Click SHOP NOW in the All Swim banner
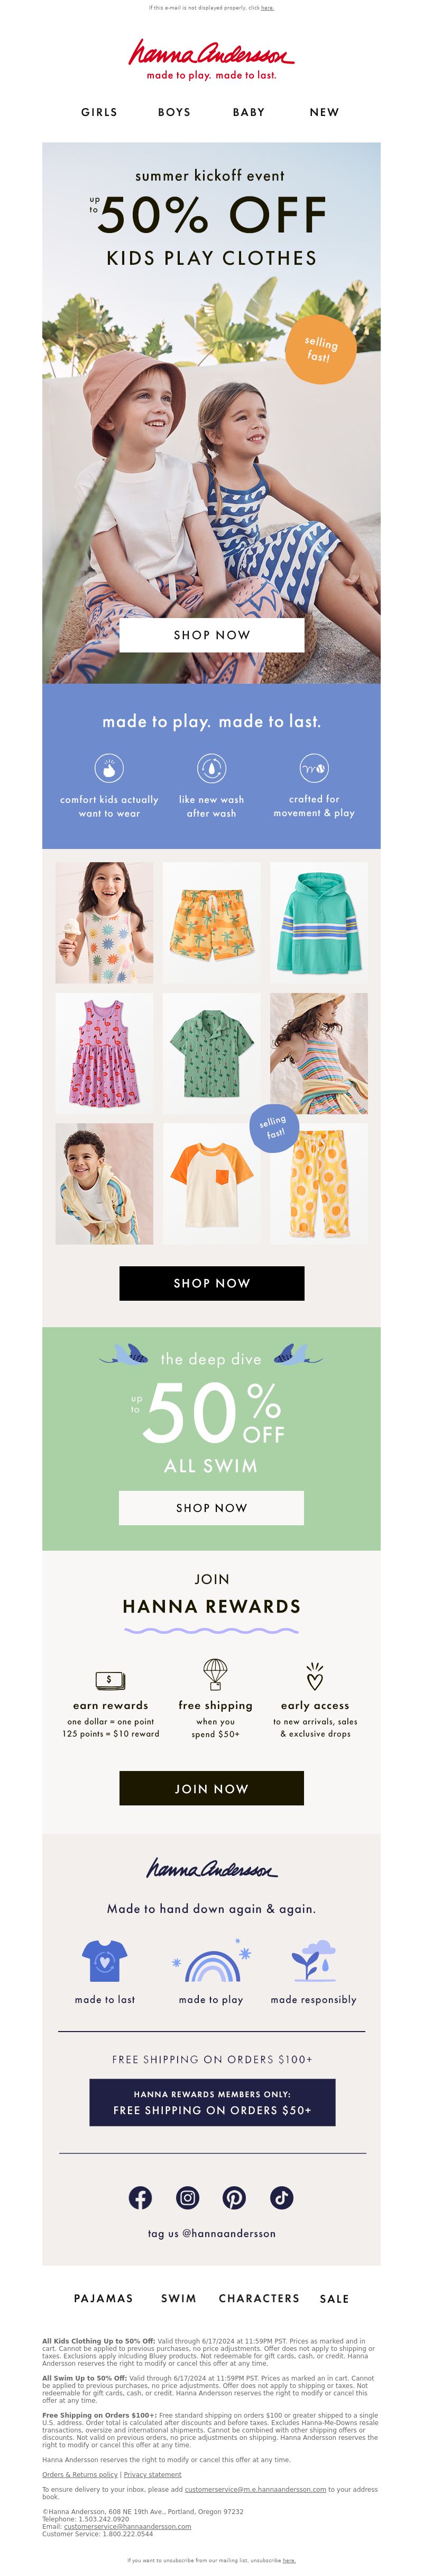This screenshot has height=2576, width=423. click(212, 1508)
